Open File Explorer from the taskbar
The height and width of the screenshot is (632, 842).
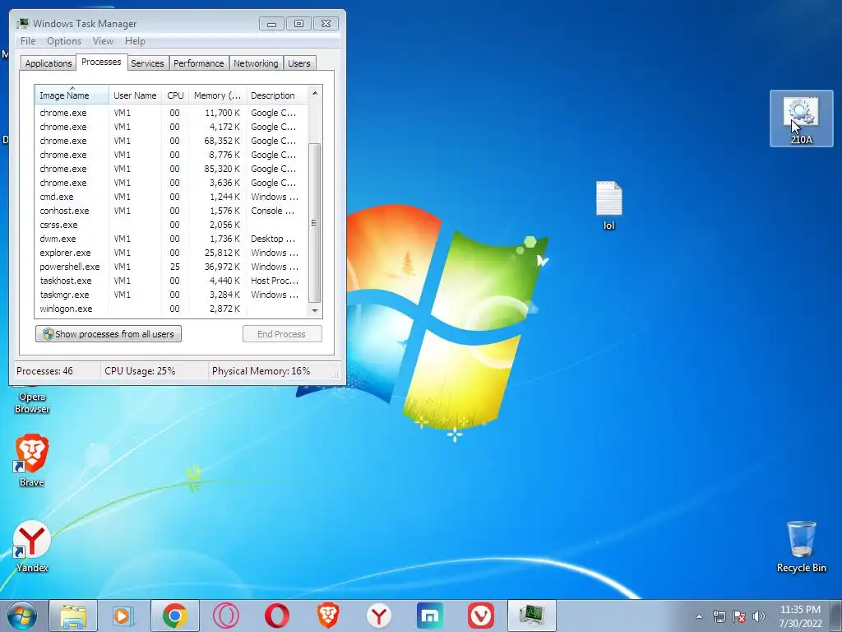(73, 616)
